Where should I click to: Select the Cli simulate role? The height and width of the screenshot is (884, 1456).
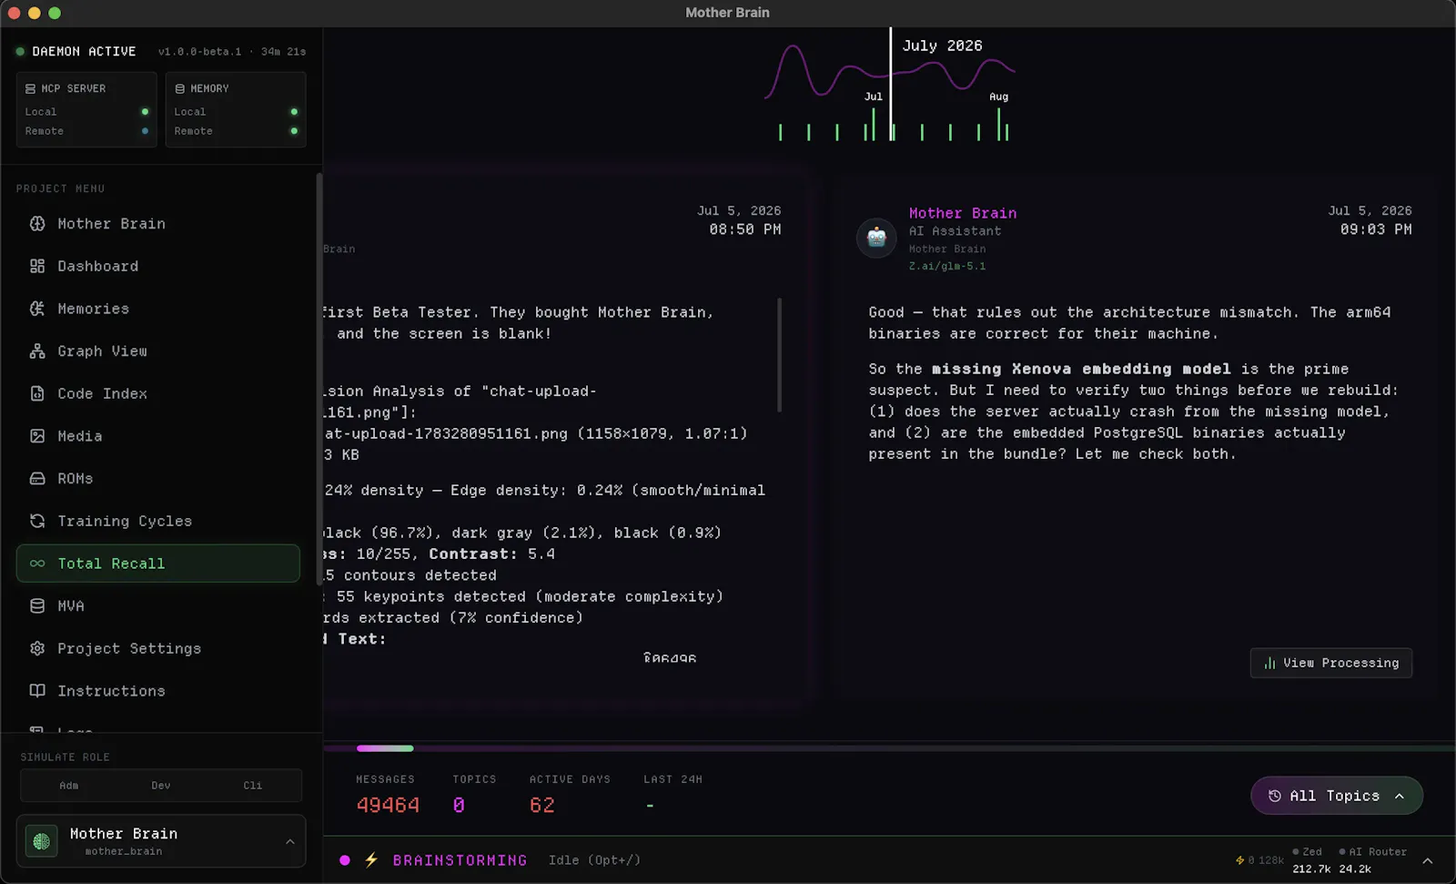click(253, 785)
